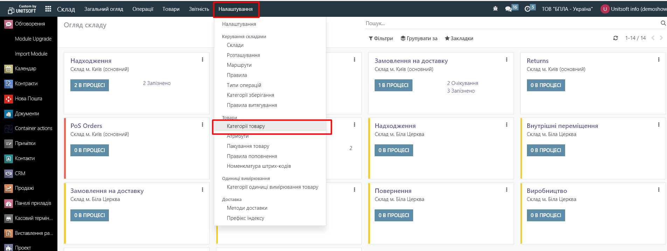667x251 pixels.
Task: Click the refresh icon next to the pager
Action: click(616, 38)
